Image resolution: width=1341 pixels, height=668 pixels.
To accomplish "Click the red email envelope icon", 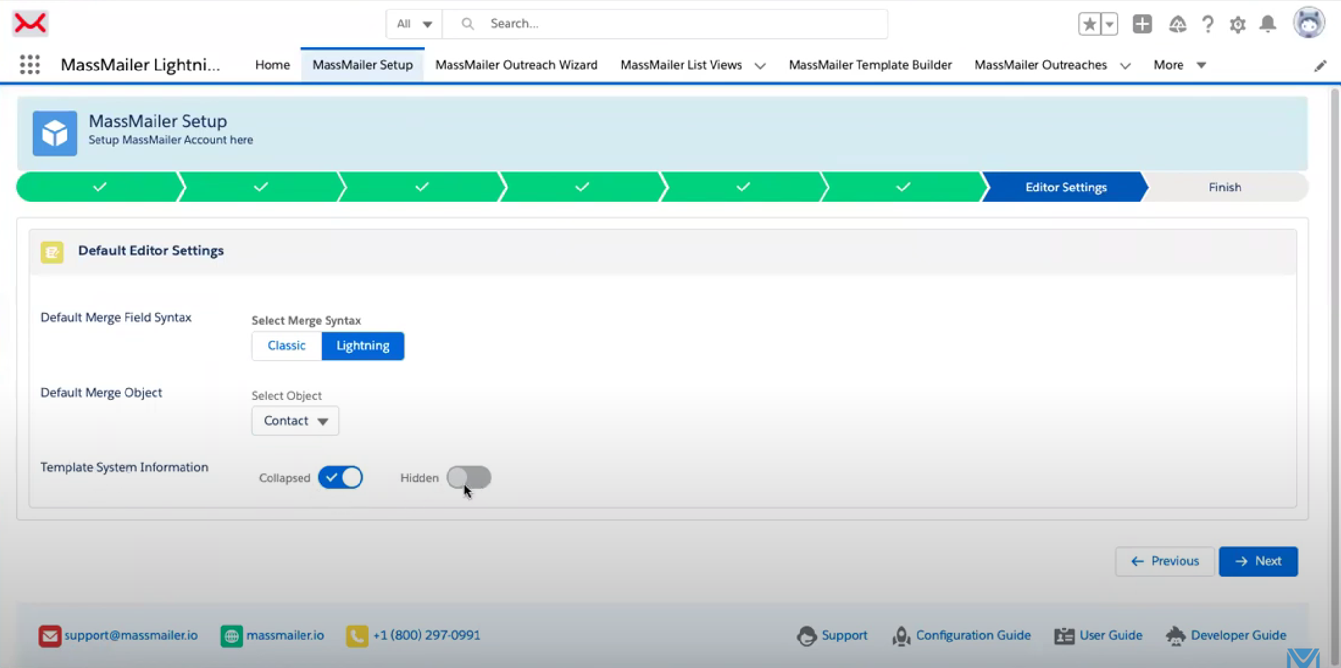I will [x=50, y=636].
